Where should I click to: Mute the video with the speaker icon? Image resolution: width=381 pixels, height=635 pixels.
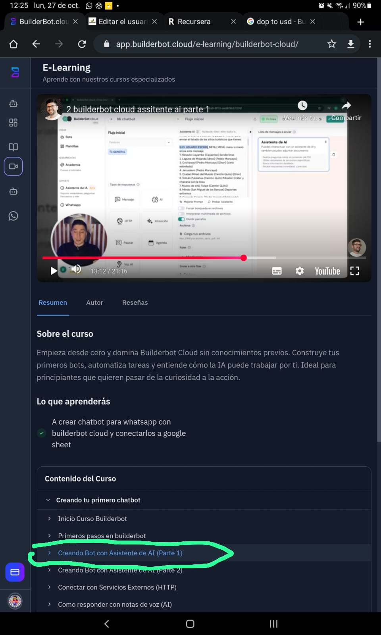coord(76,269)
